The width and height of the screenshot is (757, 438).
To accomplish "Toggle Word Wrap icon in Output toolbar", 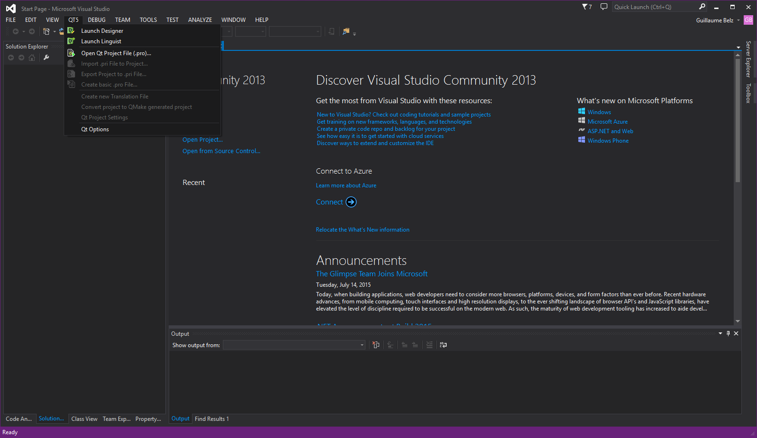I will (443, 345).
